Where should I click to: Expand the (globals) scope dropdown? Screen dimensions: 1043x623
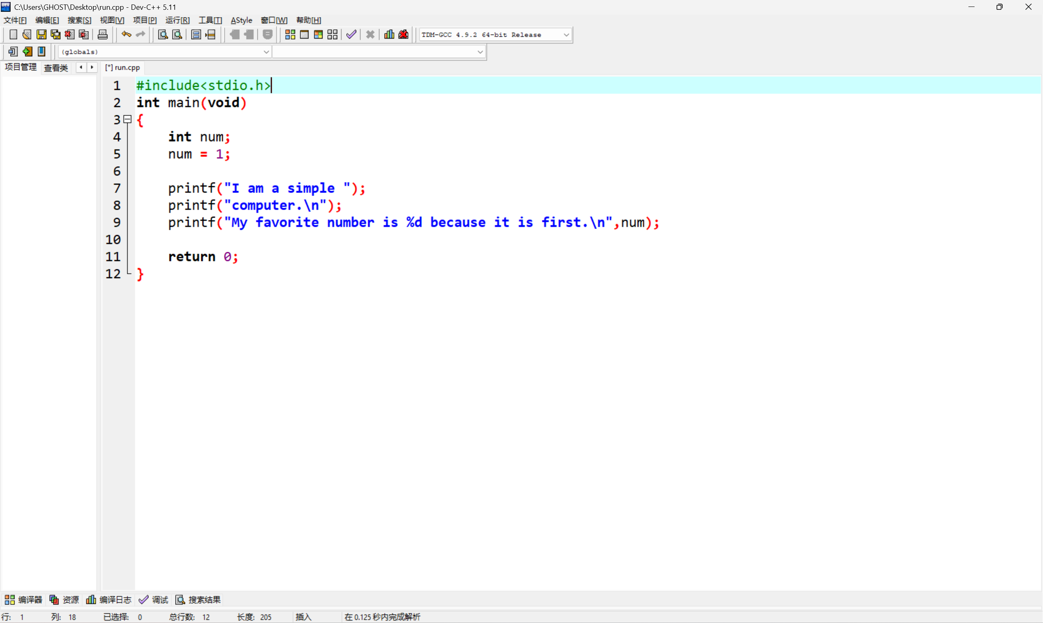tap(266, 52)
